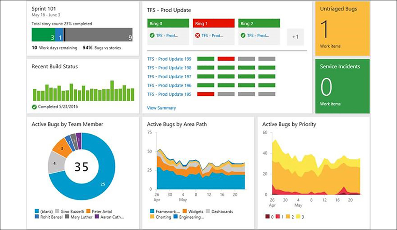Click the tallest bar in Recent Build Status
This screenshot has height=230, width=397.
(x=112, y=91)
